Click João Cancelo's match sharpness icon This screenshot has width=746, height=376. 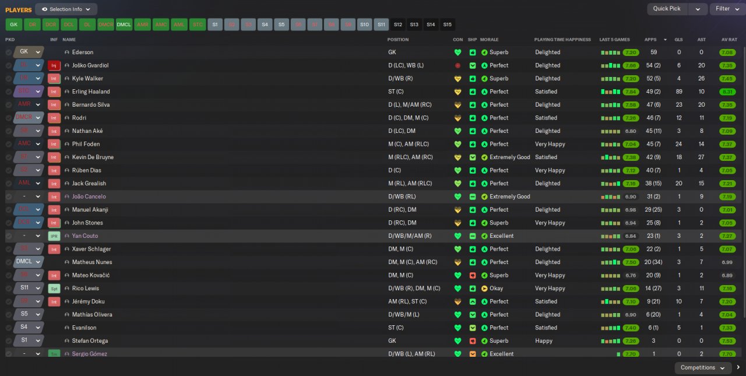[x=473, y=196]
